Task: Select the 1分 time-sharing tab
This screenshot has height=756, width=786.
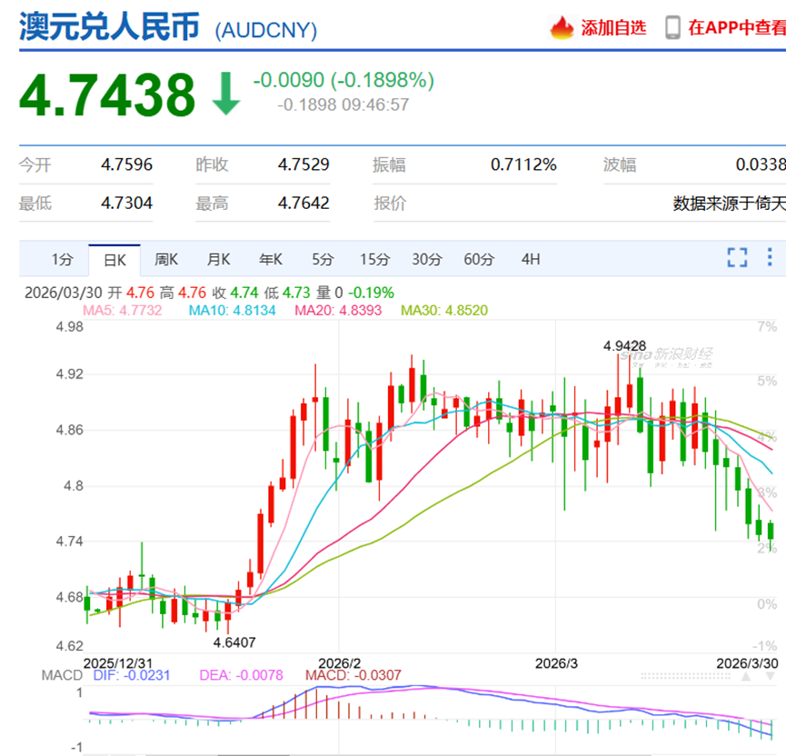Action: pyautogui.click(x=62, y=260)
